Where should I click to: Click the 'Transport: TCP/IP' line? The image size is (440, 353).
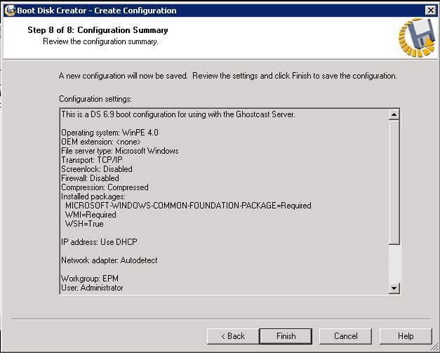92,160
